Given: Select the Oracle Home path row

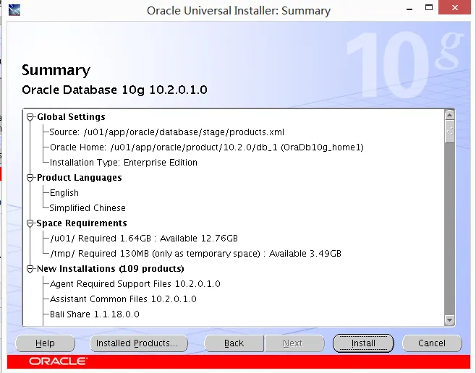Looking at the screenshot, I should (x=206, y=147).
